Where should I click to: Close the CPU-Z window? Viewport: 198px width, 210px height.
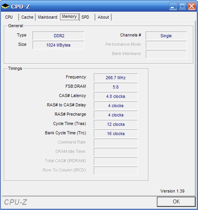(x=191, y=6)
